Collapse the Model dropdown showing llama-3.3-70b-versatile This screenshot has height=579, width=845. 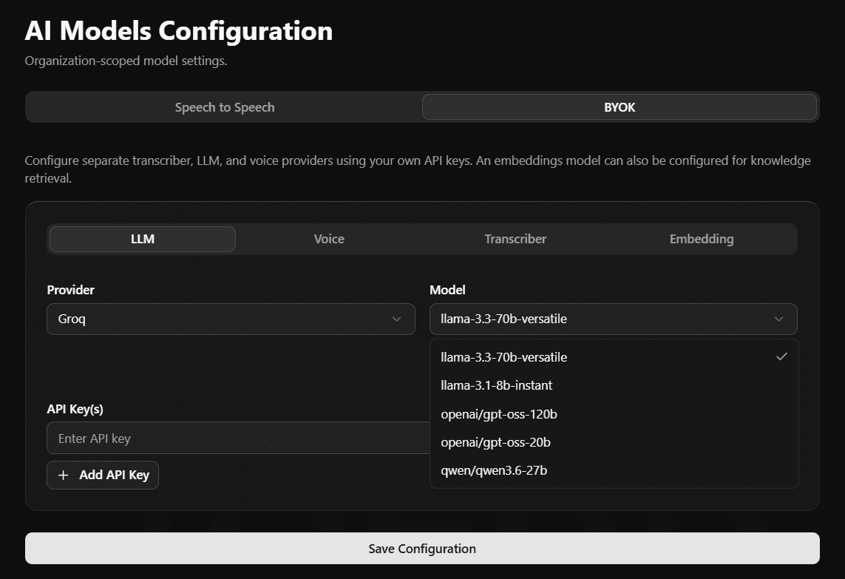point(614,319)
